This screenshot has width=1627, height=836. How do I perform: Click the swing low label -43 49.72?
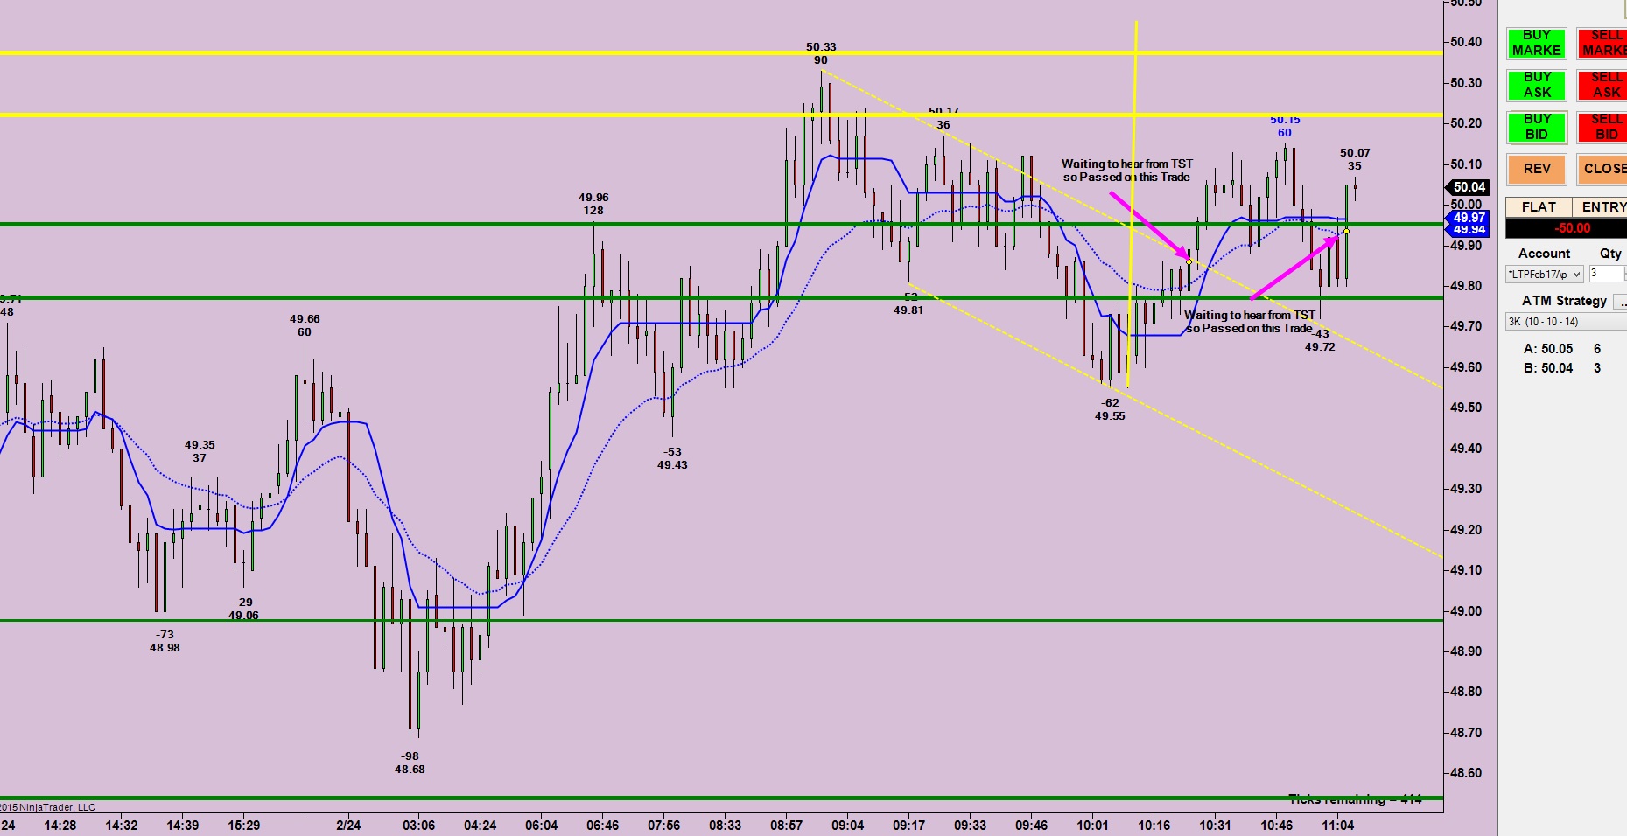point(1320,340)
